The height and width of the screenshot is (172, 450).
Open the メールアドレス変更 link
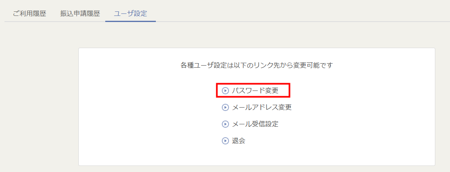pyautogui.click(x=262, y=108)
